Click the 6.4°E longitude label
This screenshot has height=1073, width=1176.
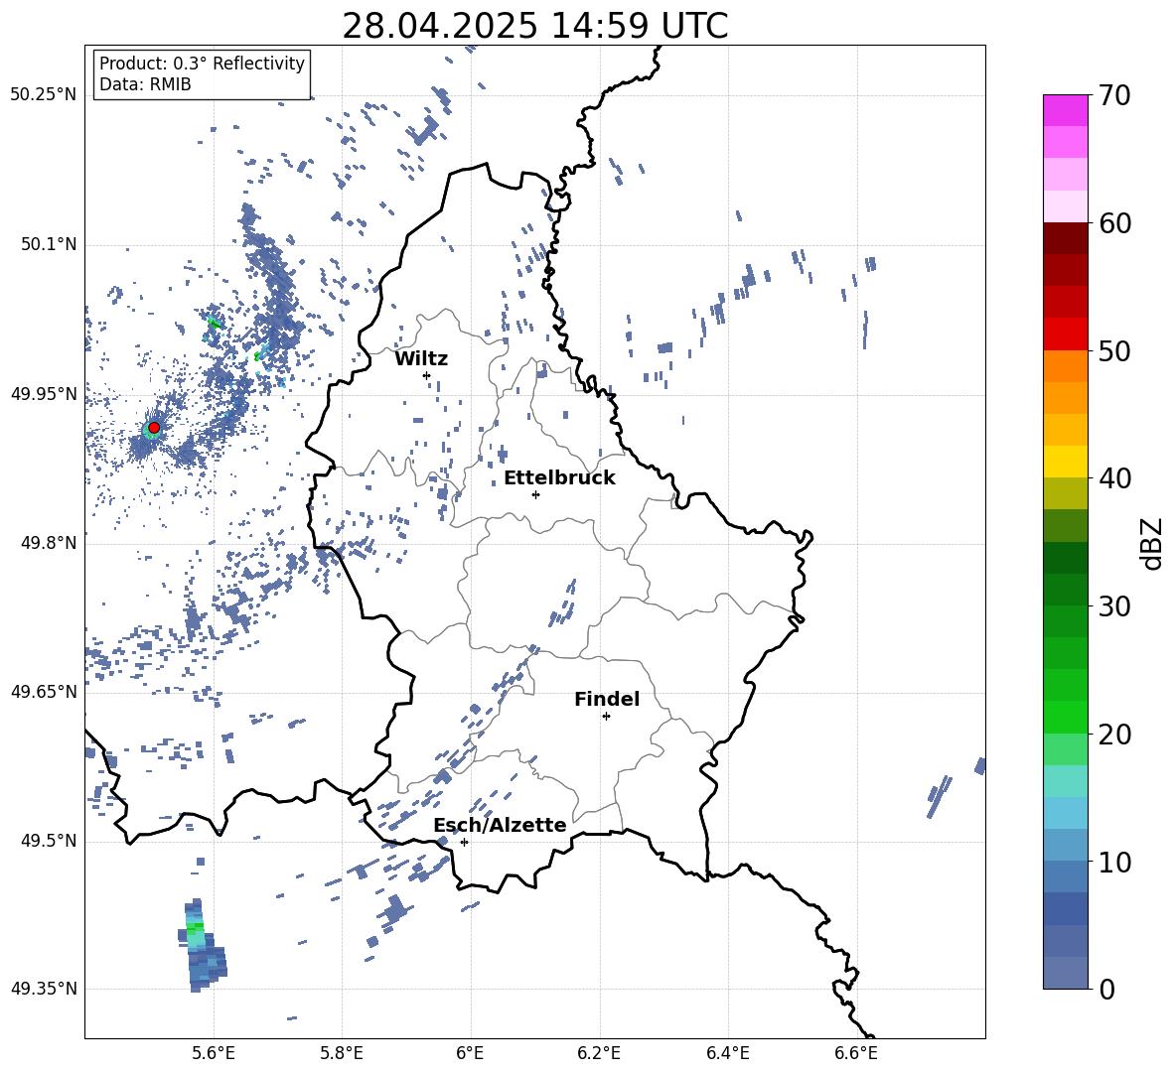pos(727,1053)
